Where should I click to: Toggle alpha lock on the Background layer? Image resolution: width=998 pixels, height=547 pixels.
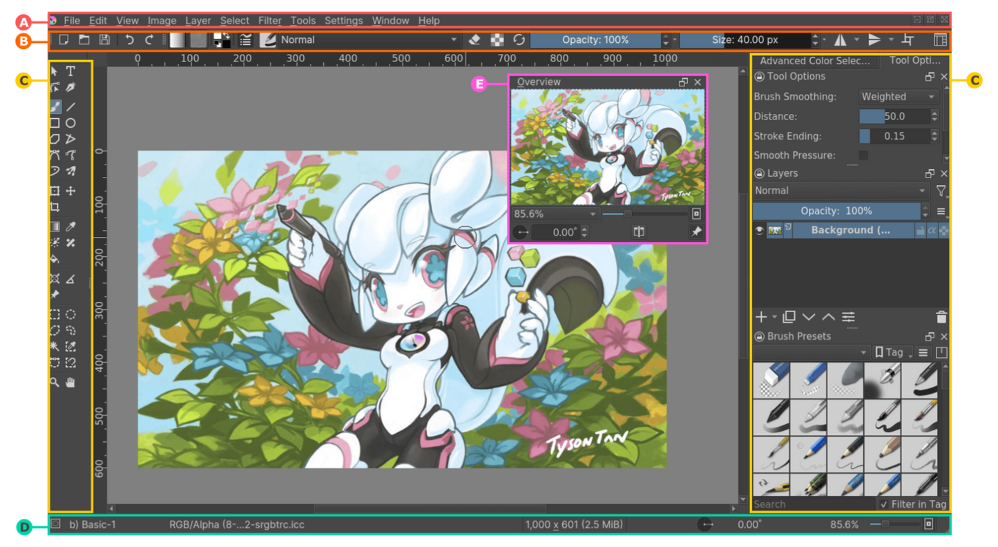tap(932, 230)
